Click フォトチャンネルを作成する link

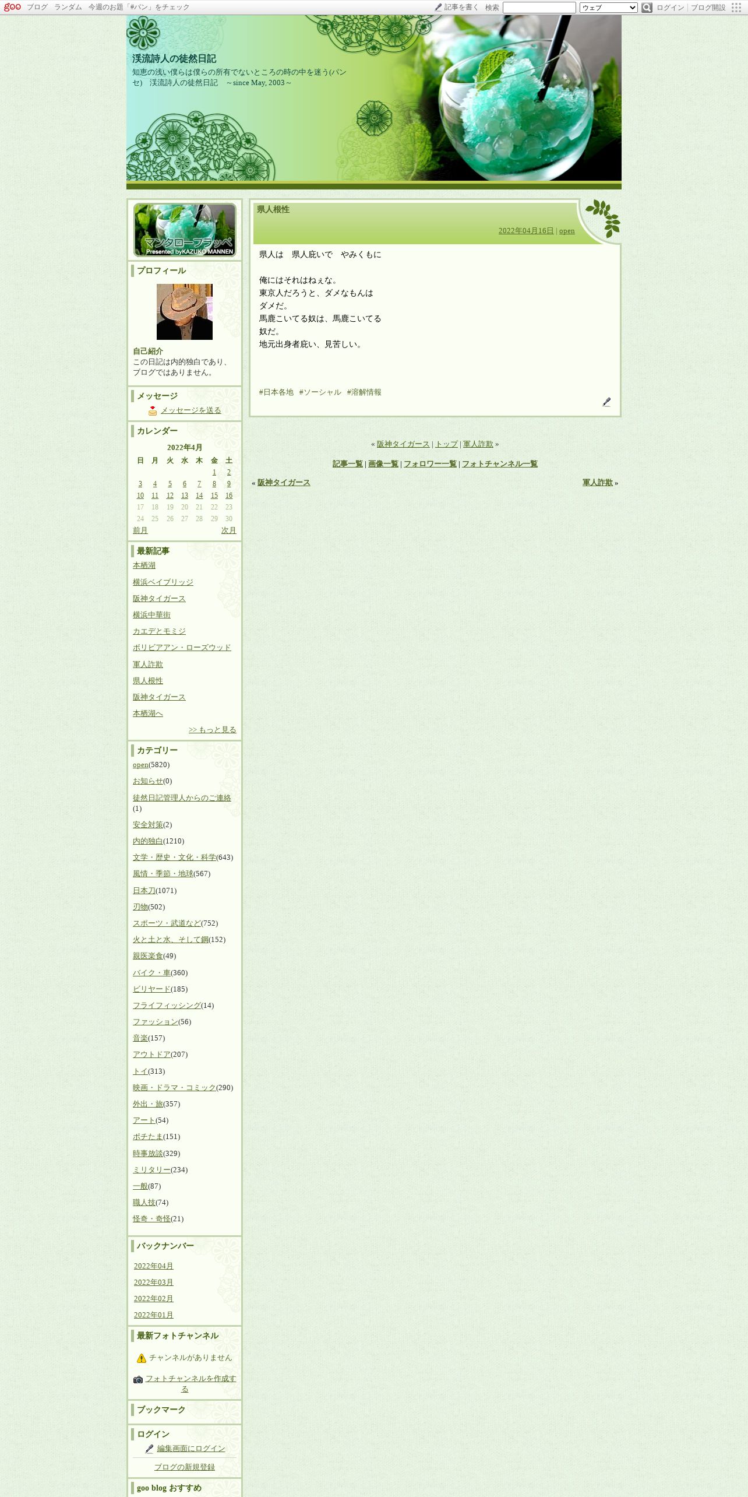[x=190, y=1384]
